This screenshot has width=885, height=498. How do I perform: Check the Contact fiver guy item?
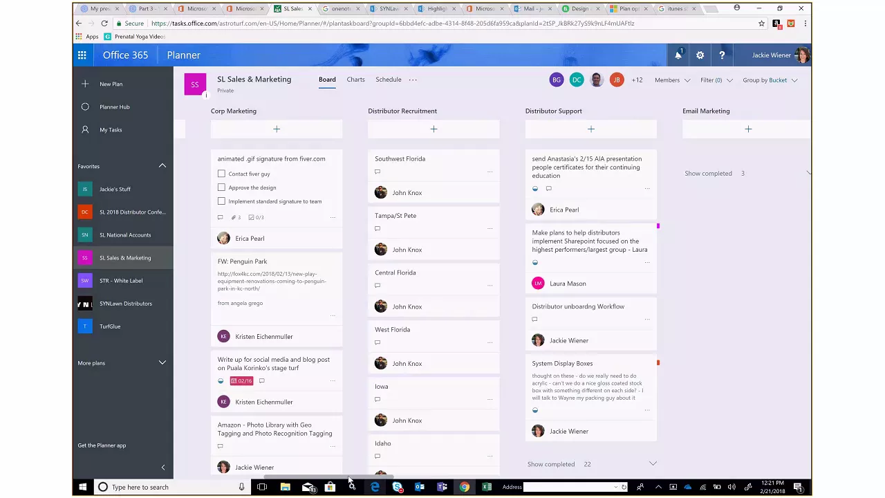coord(221,174)
